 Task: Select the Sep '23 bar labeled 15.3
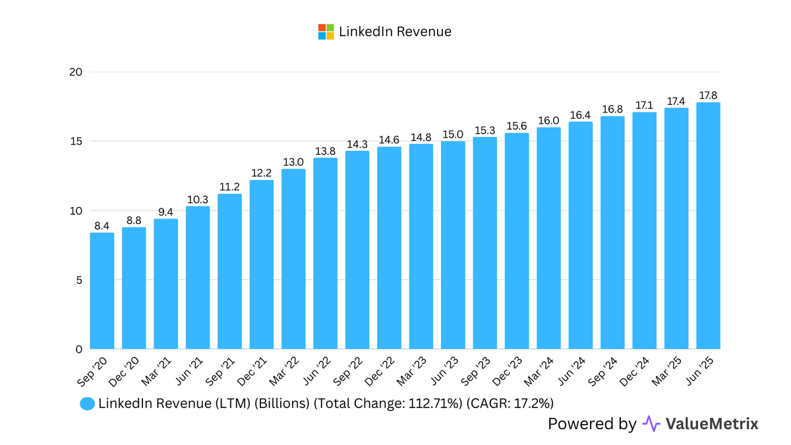click(484, 243)
